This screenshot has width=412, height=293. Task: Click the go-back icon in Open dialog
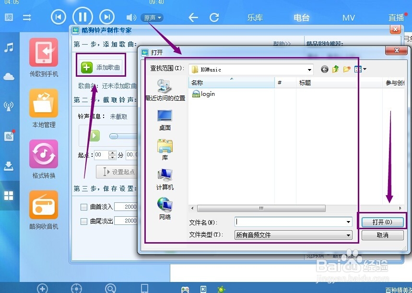[x=325, y=70]
